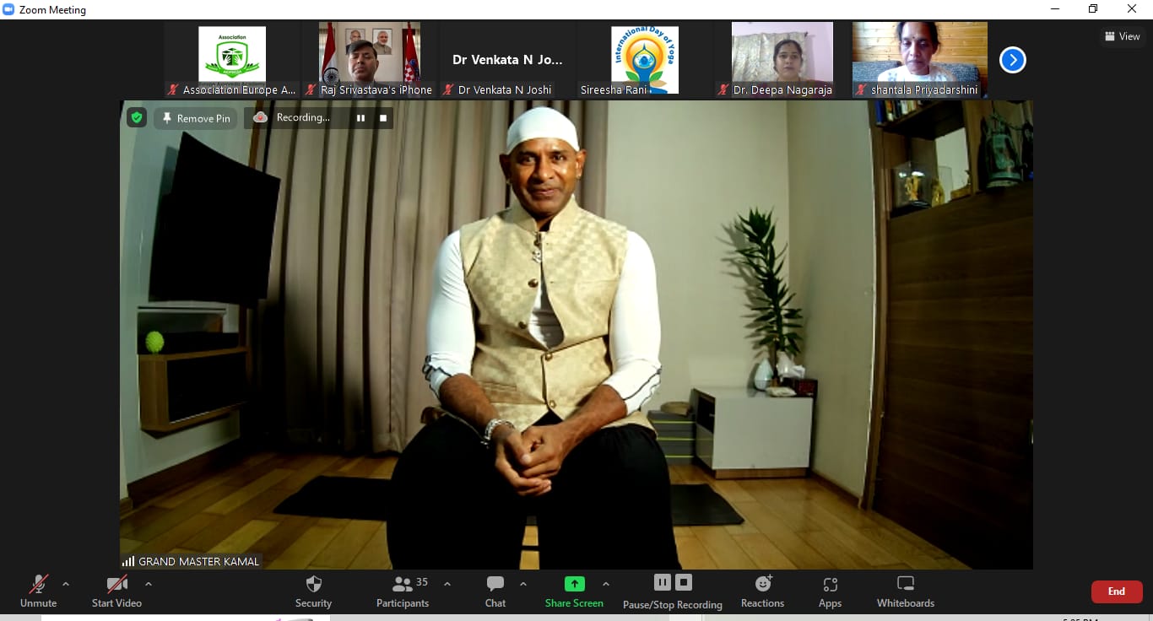Stop recording in the bottom toolbar
This screenshot has height=621, width=1153.
684,582
